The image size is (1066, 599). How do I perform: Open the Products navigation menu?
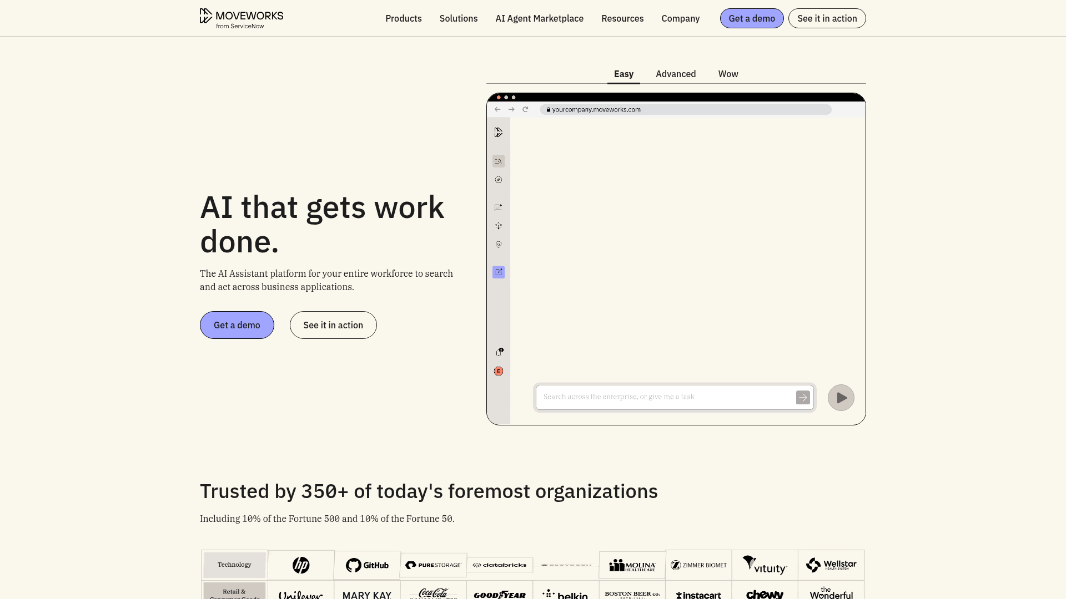(x=403, y=18)
